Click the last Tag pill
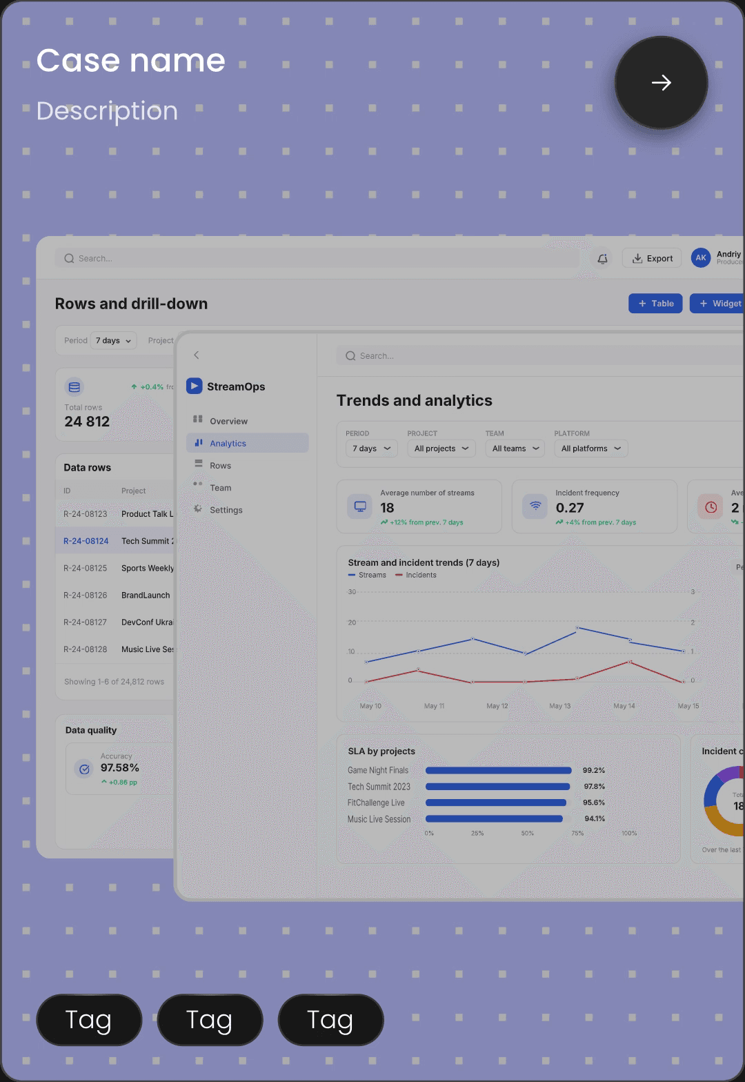Screen dimensions: 745x1082 click(330, 1019)
